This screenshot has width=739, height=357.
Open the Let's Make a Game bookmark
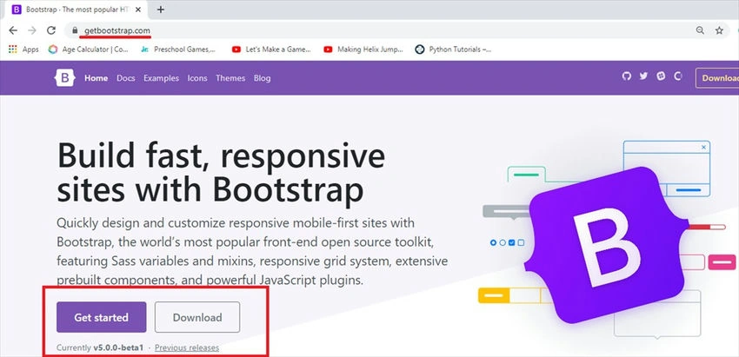click(x=271, y=50)
